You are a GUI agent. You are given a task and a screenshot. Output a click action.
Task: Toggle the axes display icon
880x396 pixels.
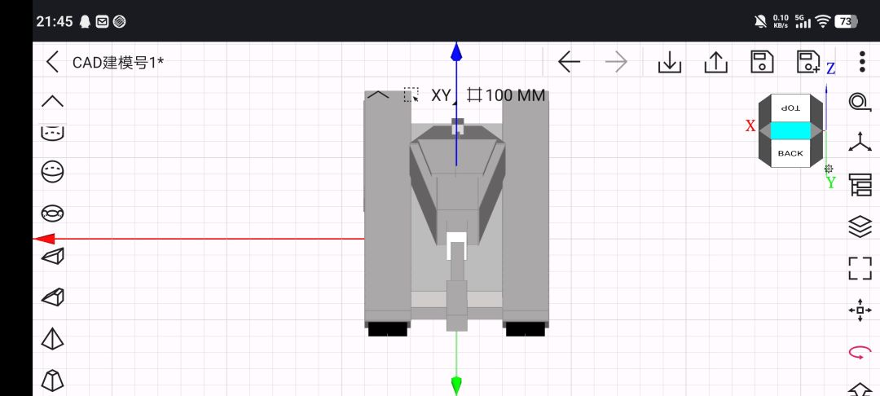[x=860, y=142]
